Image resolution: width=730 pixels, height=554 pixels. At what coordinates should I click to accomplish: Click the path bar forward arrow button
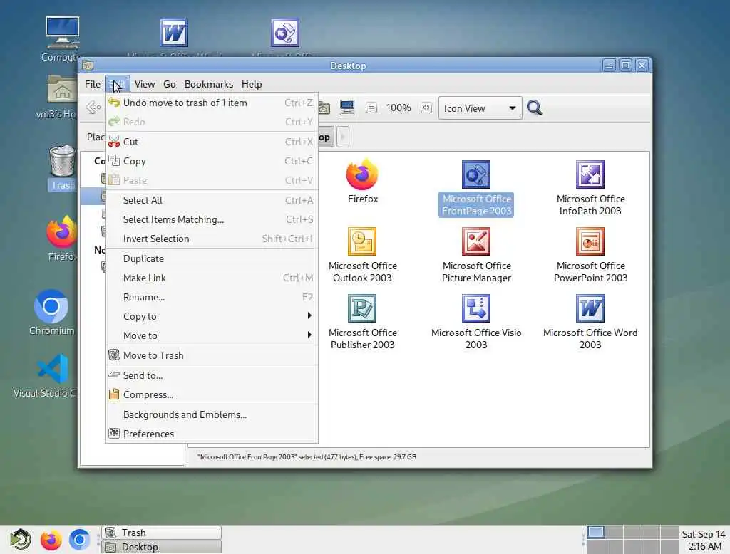(343, 137)
